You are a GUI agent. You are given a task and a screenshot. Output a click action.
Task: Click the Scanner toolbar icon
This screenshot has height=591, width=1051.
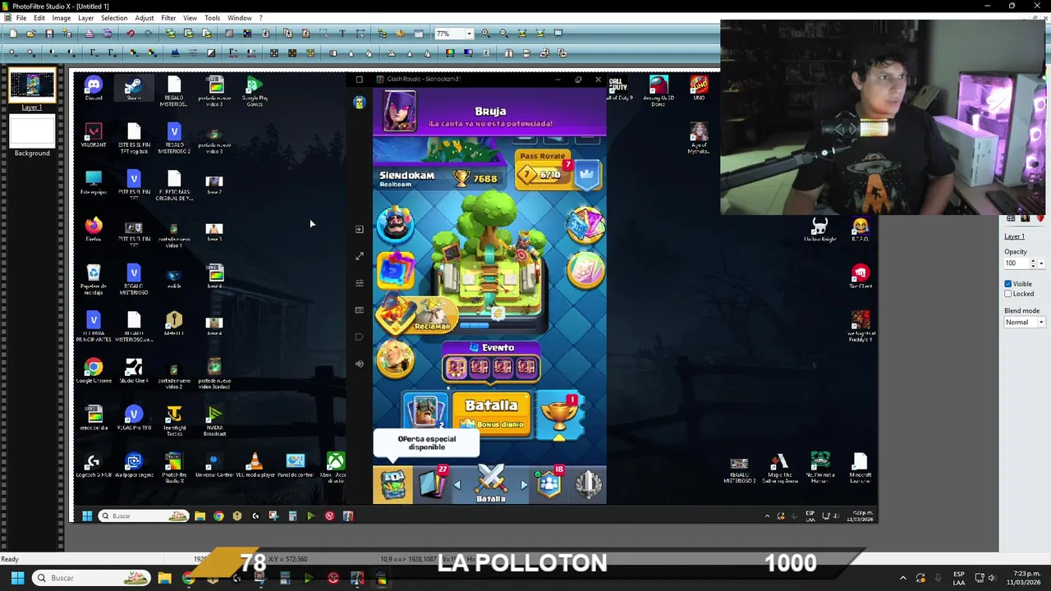(x=108, y=33)
